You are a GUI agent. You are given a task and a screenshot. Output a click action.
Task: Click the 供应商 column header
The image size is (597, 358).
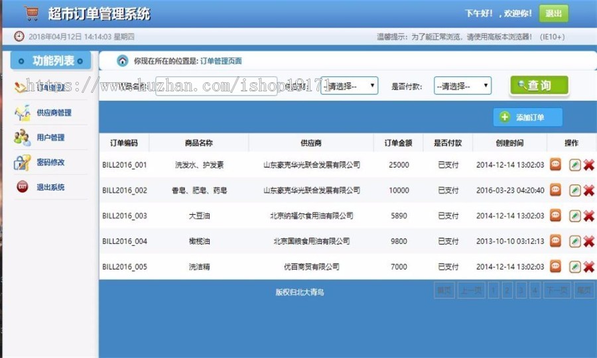click(x=311, y=143)
